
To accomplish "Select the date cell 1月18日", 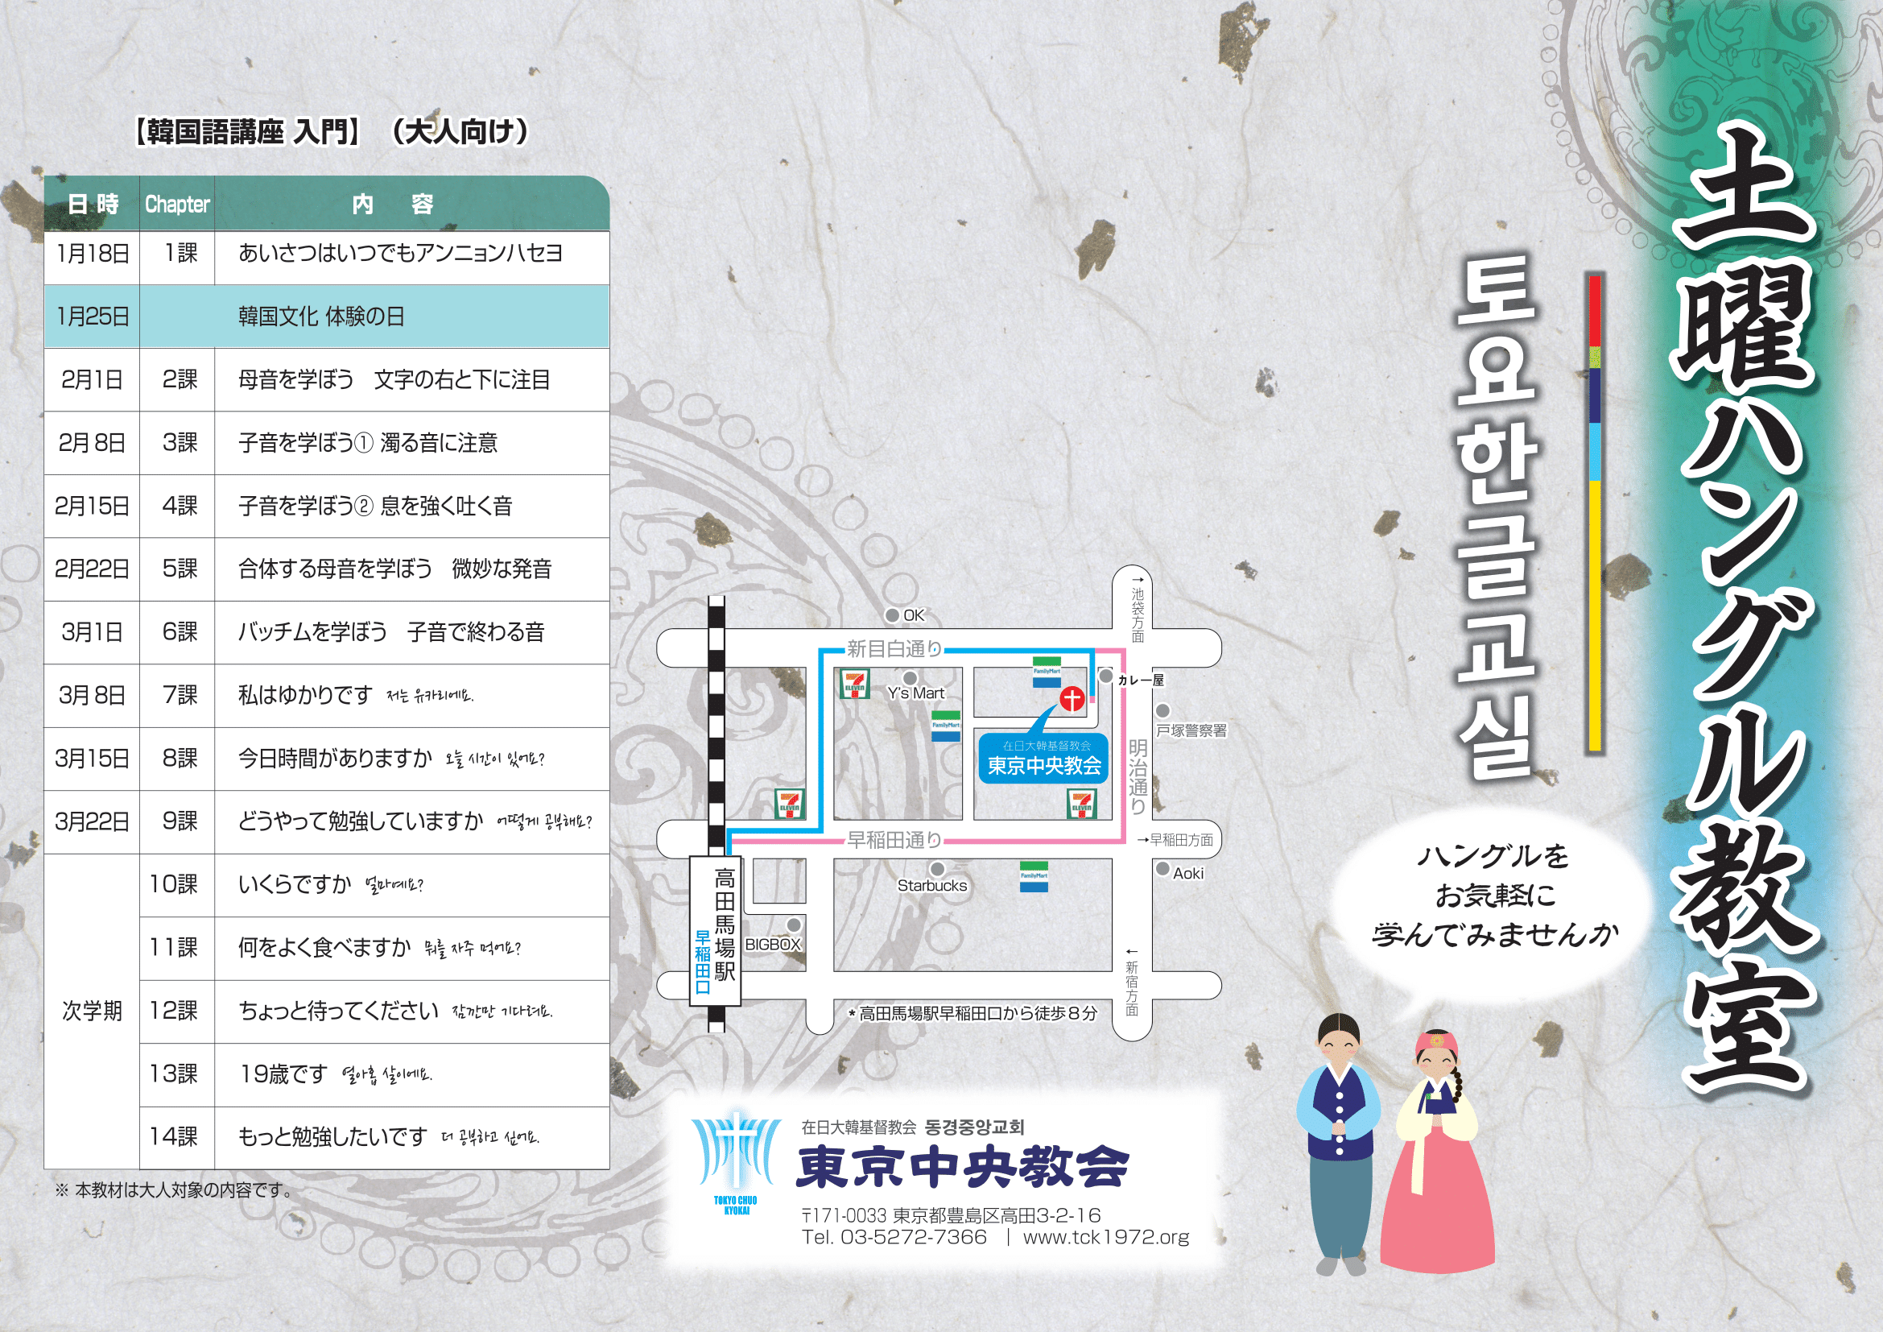I will click(x=92, y=254).
